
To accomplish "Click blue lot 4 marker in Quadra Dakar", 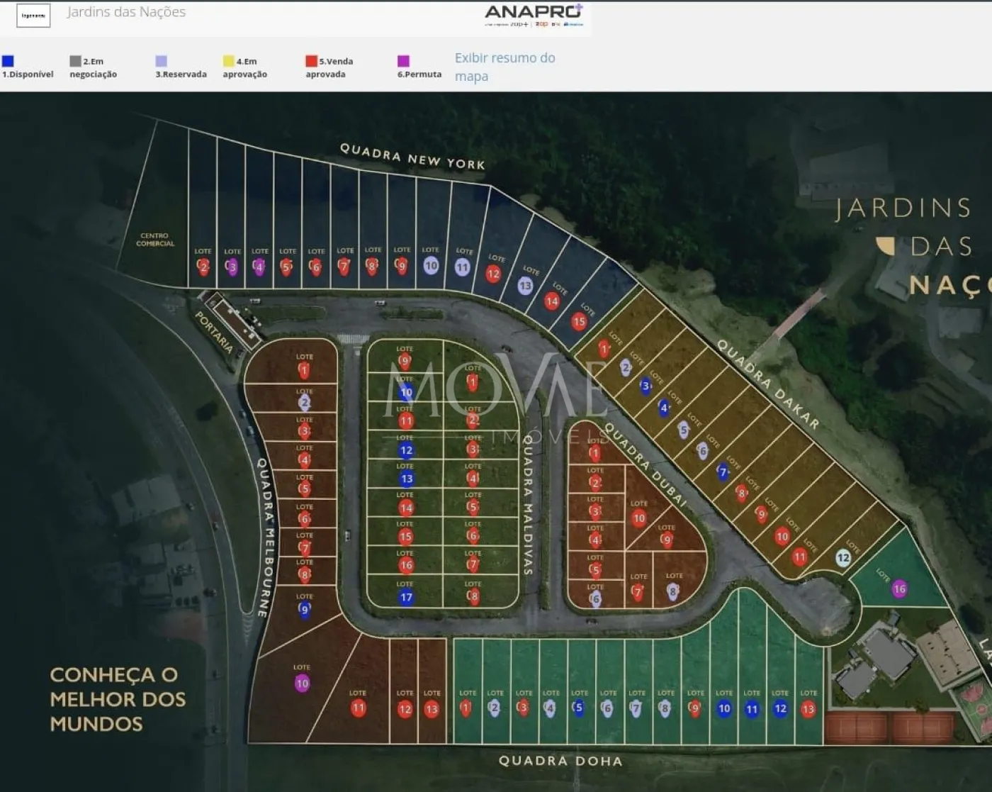I will pyautogui.click(x=664, y=408).
